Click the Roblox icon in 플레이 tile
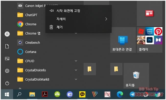The height and width of the screenshot is (100, 166). (141, 31)
